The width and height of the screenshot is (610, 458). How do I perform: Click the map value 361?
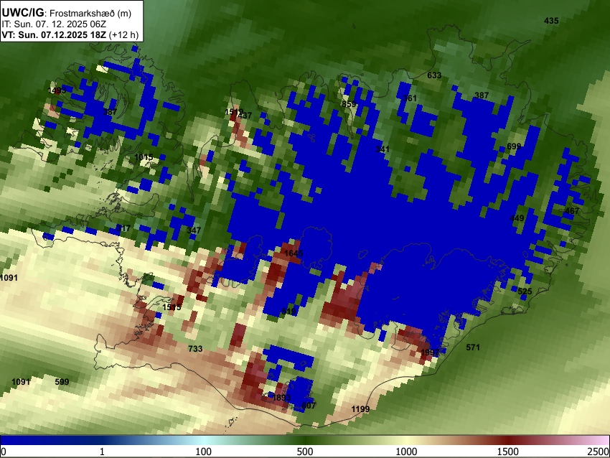click(x=410, y=98)
